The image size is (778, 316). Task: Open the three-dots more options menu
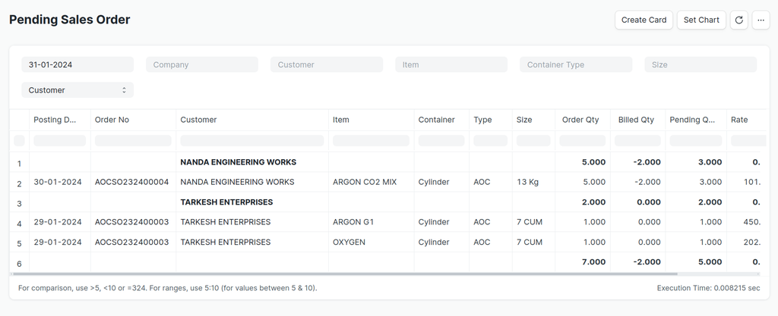coord(761,20)
